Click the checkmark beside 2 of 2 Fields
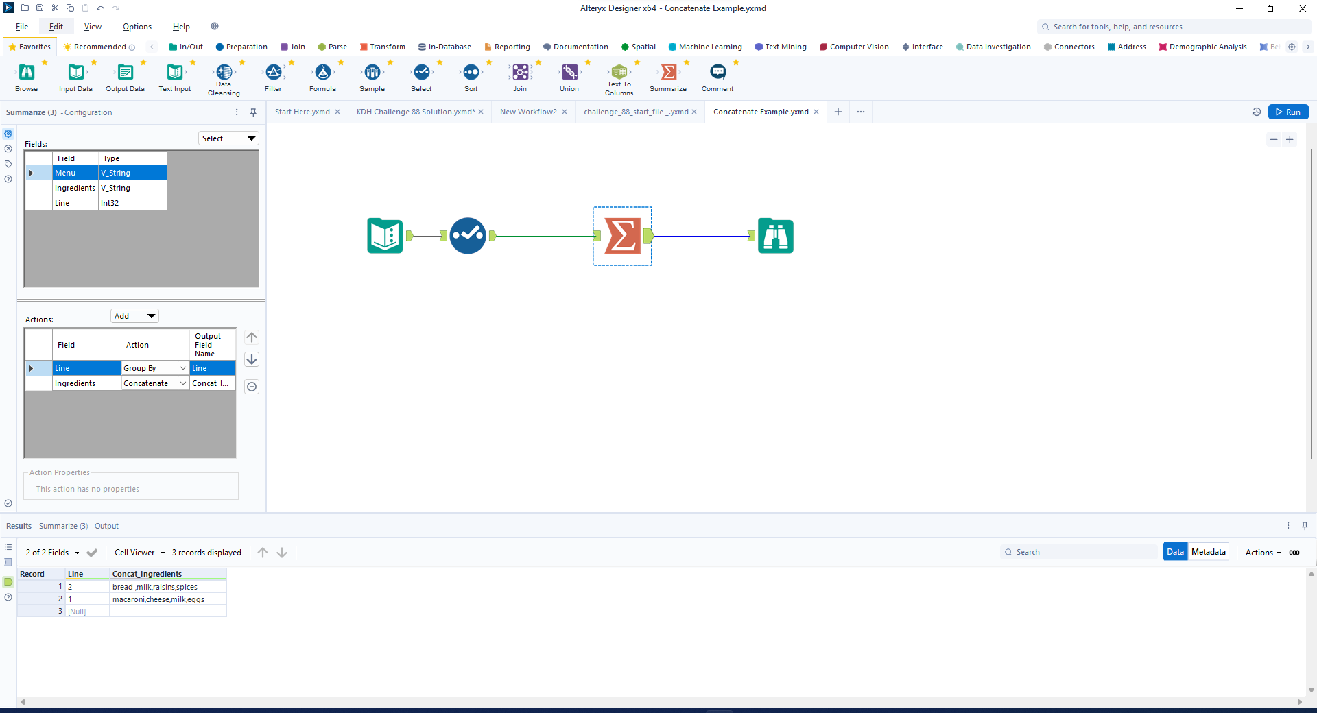The width and height of the screenshot is (1317, 713). [x=92, y=553]
